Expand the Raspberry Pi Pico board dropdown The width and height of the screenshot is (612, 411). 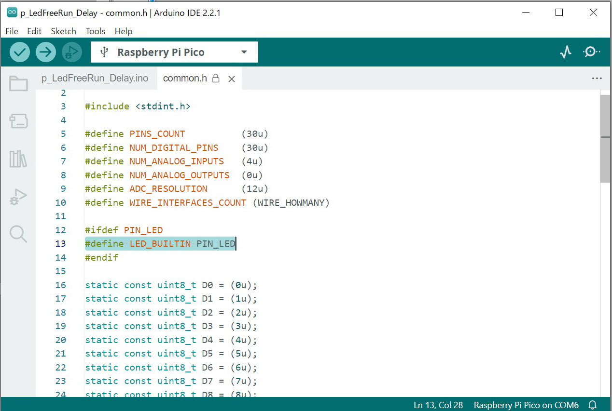tap(174, 52)
